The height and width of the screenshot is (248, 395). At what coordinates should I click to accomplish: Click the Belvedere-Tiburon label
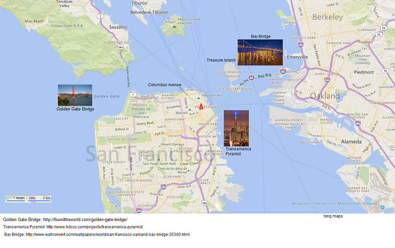(x=149, y=12)
